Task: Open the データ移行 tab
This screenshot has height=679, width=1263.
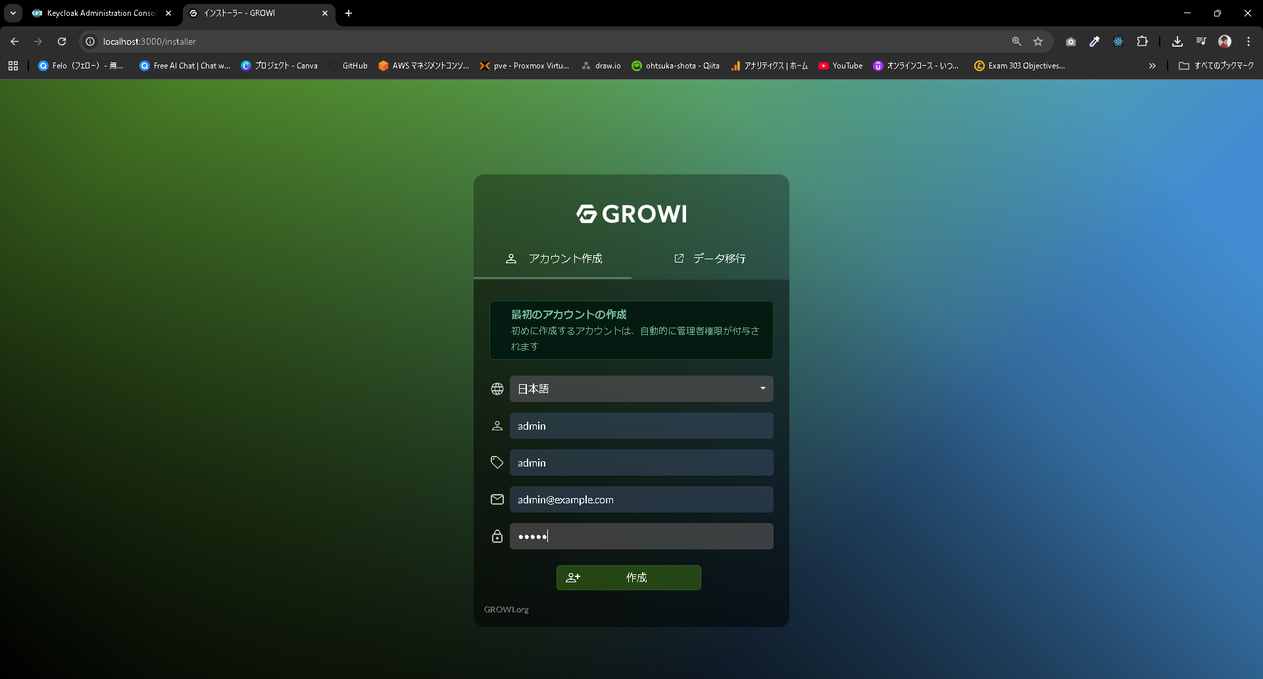Action: coord(710,259)
